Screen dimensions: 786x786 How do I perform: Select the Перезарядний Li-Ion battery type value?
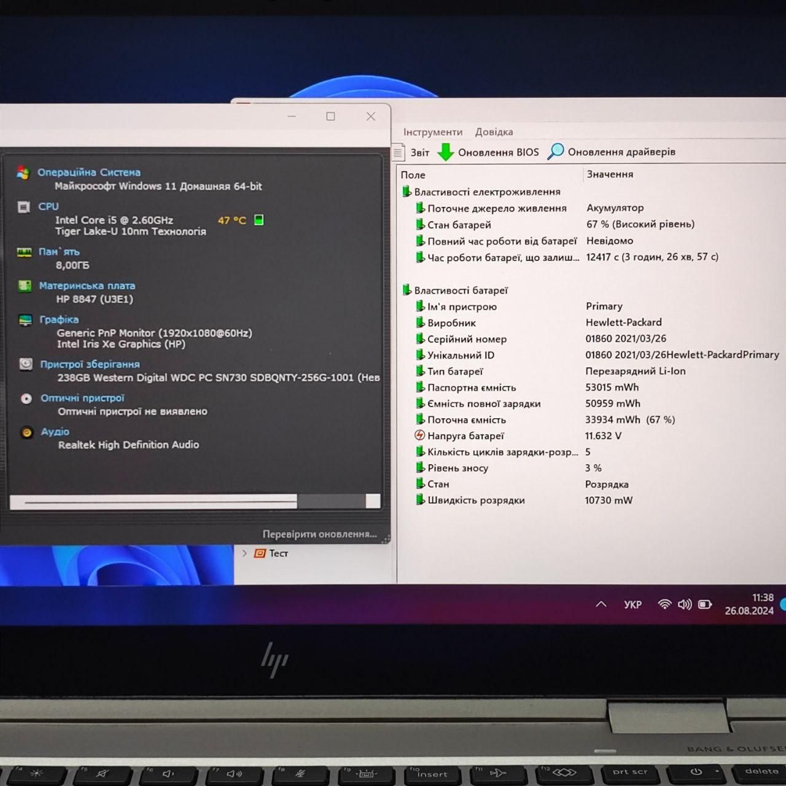coord(636,371)
